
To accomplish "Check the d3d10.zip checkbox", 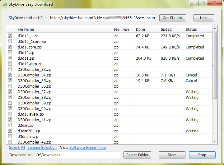I will [10, 53].
